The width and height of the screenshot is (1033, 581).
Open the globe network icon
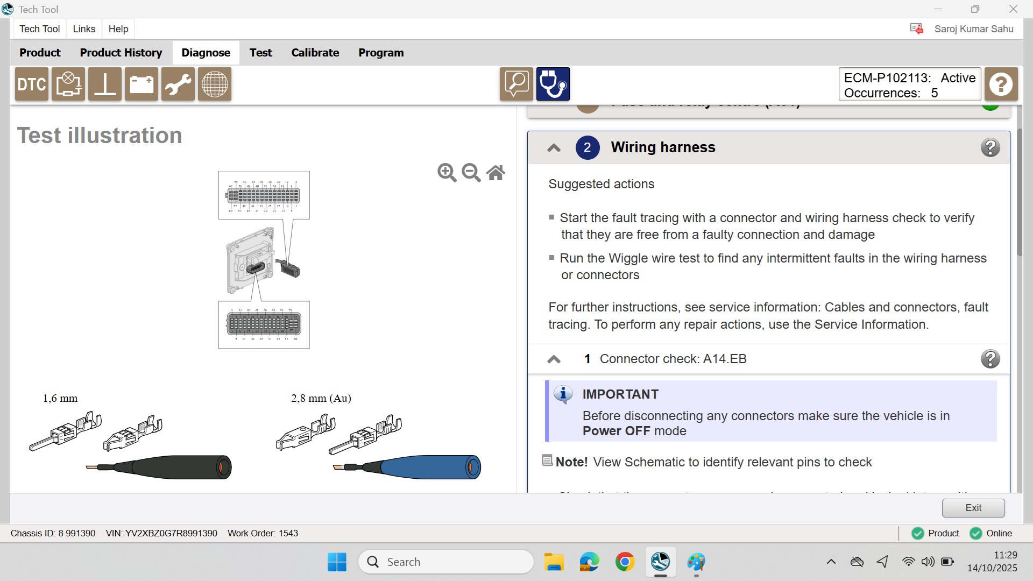coord(214,84)
